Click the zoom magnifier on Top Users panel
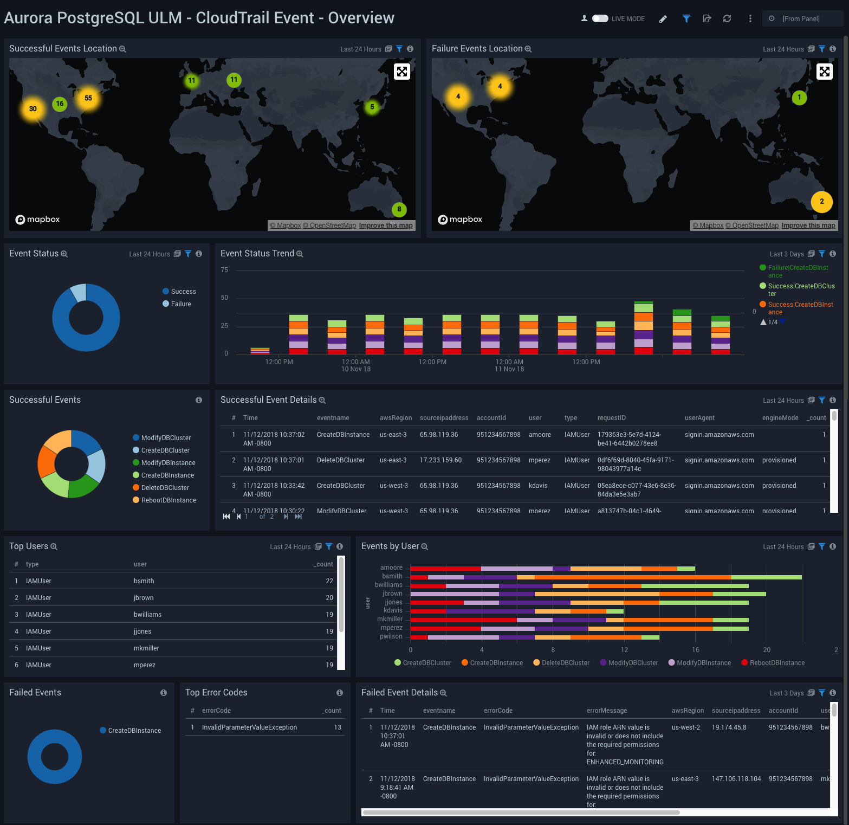 click(54, 546)
